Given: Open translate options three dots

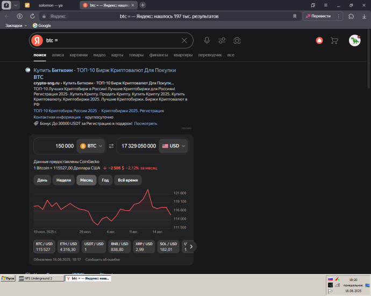Looking at the screenshot, I should 338,16.
